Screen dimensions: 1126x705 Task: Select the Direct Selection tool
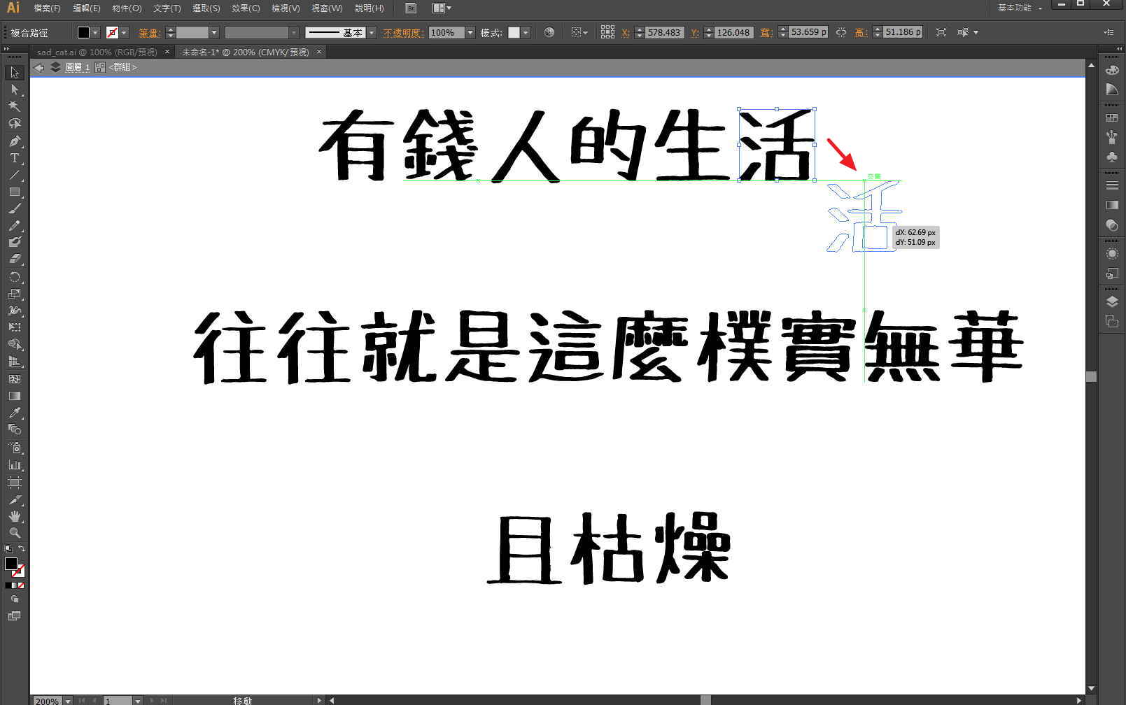pyautogui.click(x=15, y=90)
